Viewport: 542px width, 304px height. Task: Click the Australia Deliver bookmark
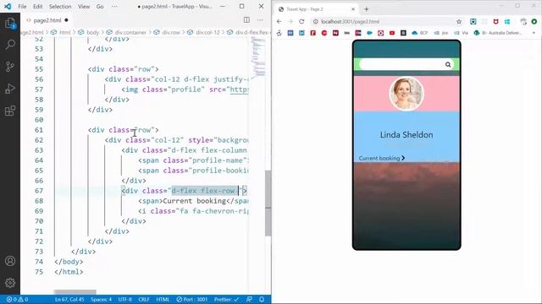click(x=498, y=33)
